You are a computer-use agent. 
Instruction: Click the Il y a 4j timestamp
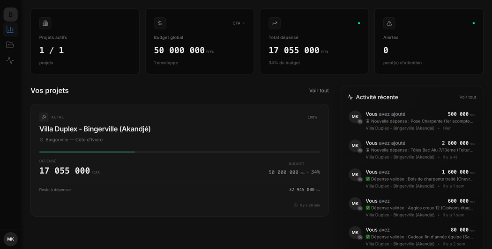point(450,157)
